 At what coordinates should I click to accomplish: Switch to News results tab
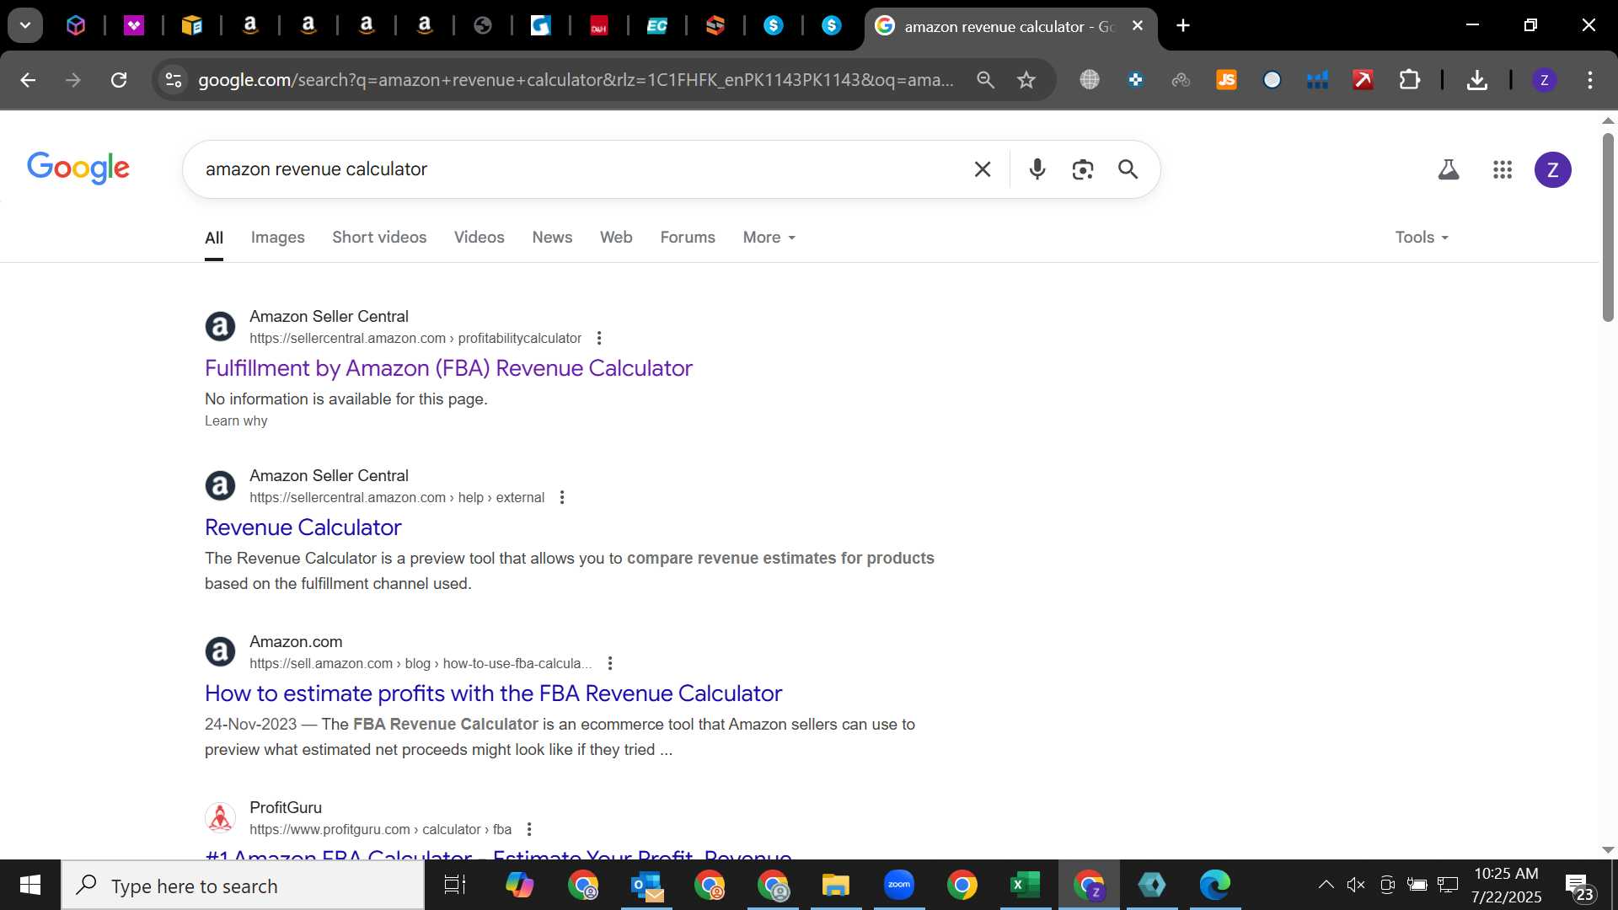[x=552, y=238]
